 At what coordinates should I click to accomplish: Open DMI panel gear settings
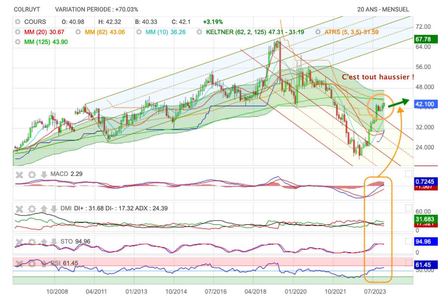(32, 209)
